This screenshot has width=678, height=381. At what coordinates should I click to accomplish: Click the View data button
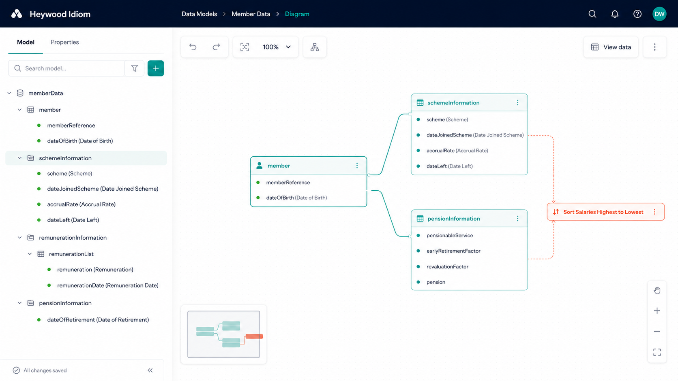pyautogui.click(x=611, y=47)
